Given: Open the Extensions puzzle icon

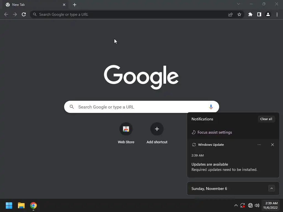Looking at the screenshot, I should tap(250, 14).
